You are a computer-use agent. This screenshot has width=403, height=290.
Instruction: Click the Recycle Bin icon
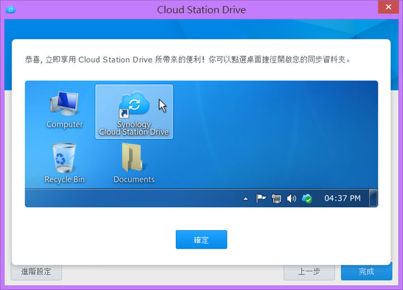[65, 158]
